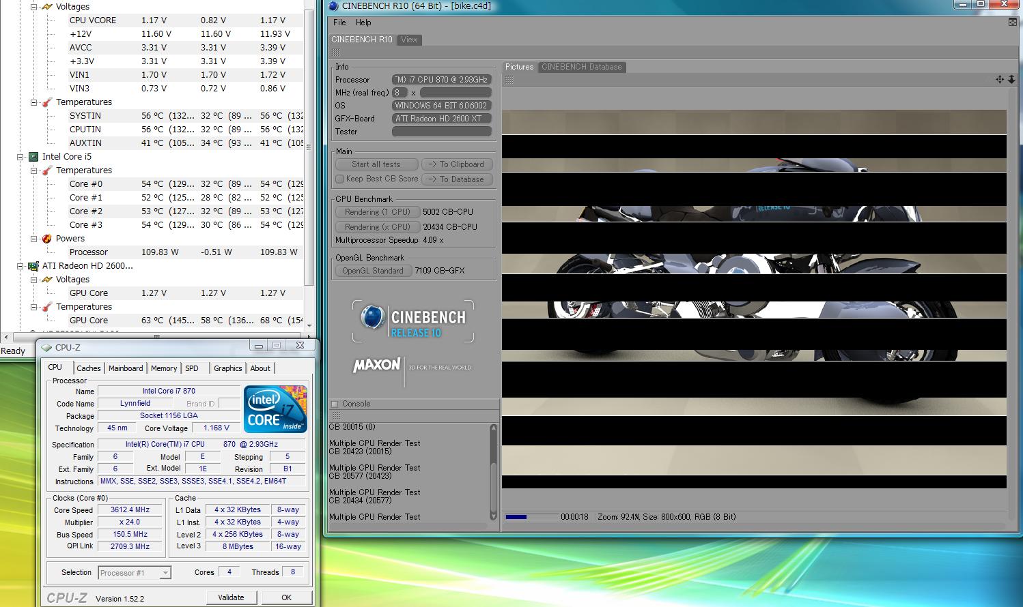This screenshot has width=1023, height=607.
Task: Open the File menu in Cinebench
Action: 339,23
